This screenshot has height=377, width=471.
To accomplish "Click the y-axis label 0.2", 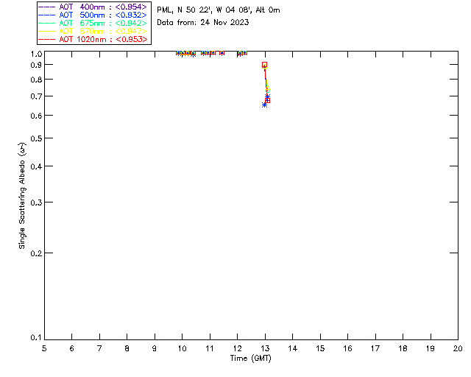I will pyautogui.click(x=36, y=253).
